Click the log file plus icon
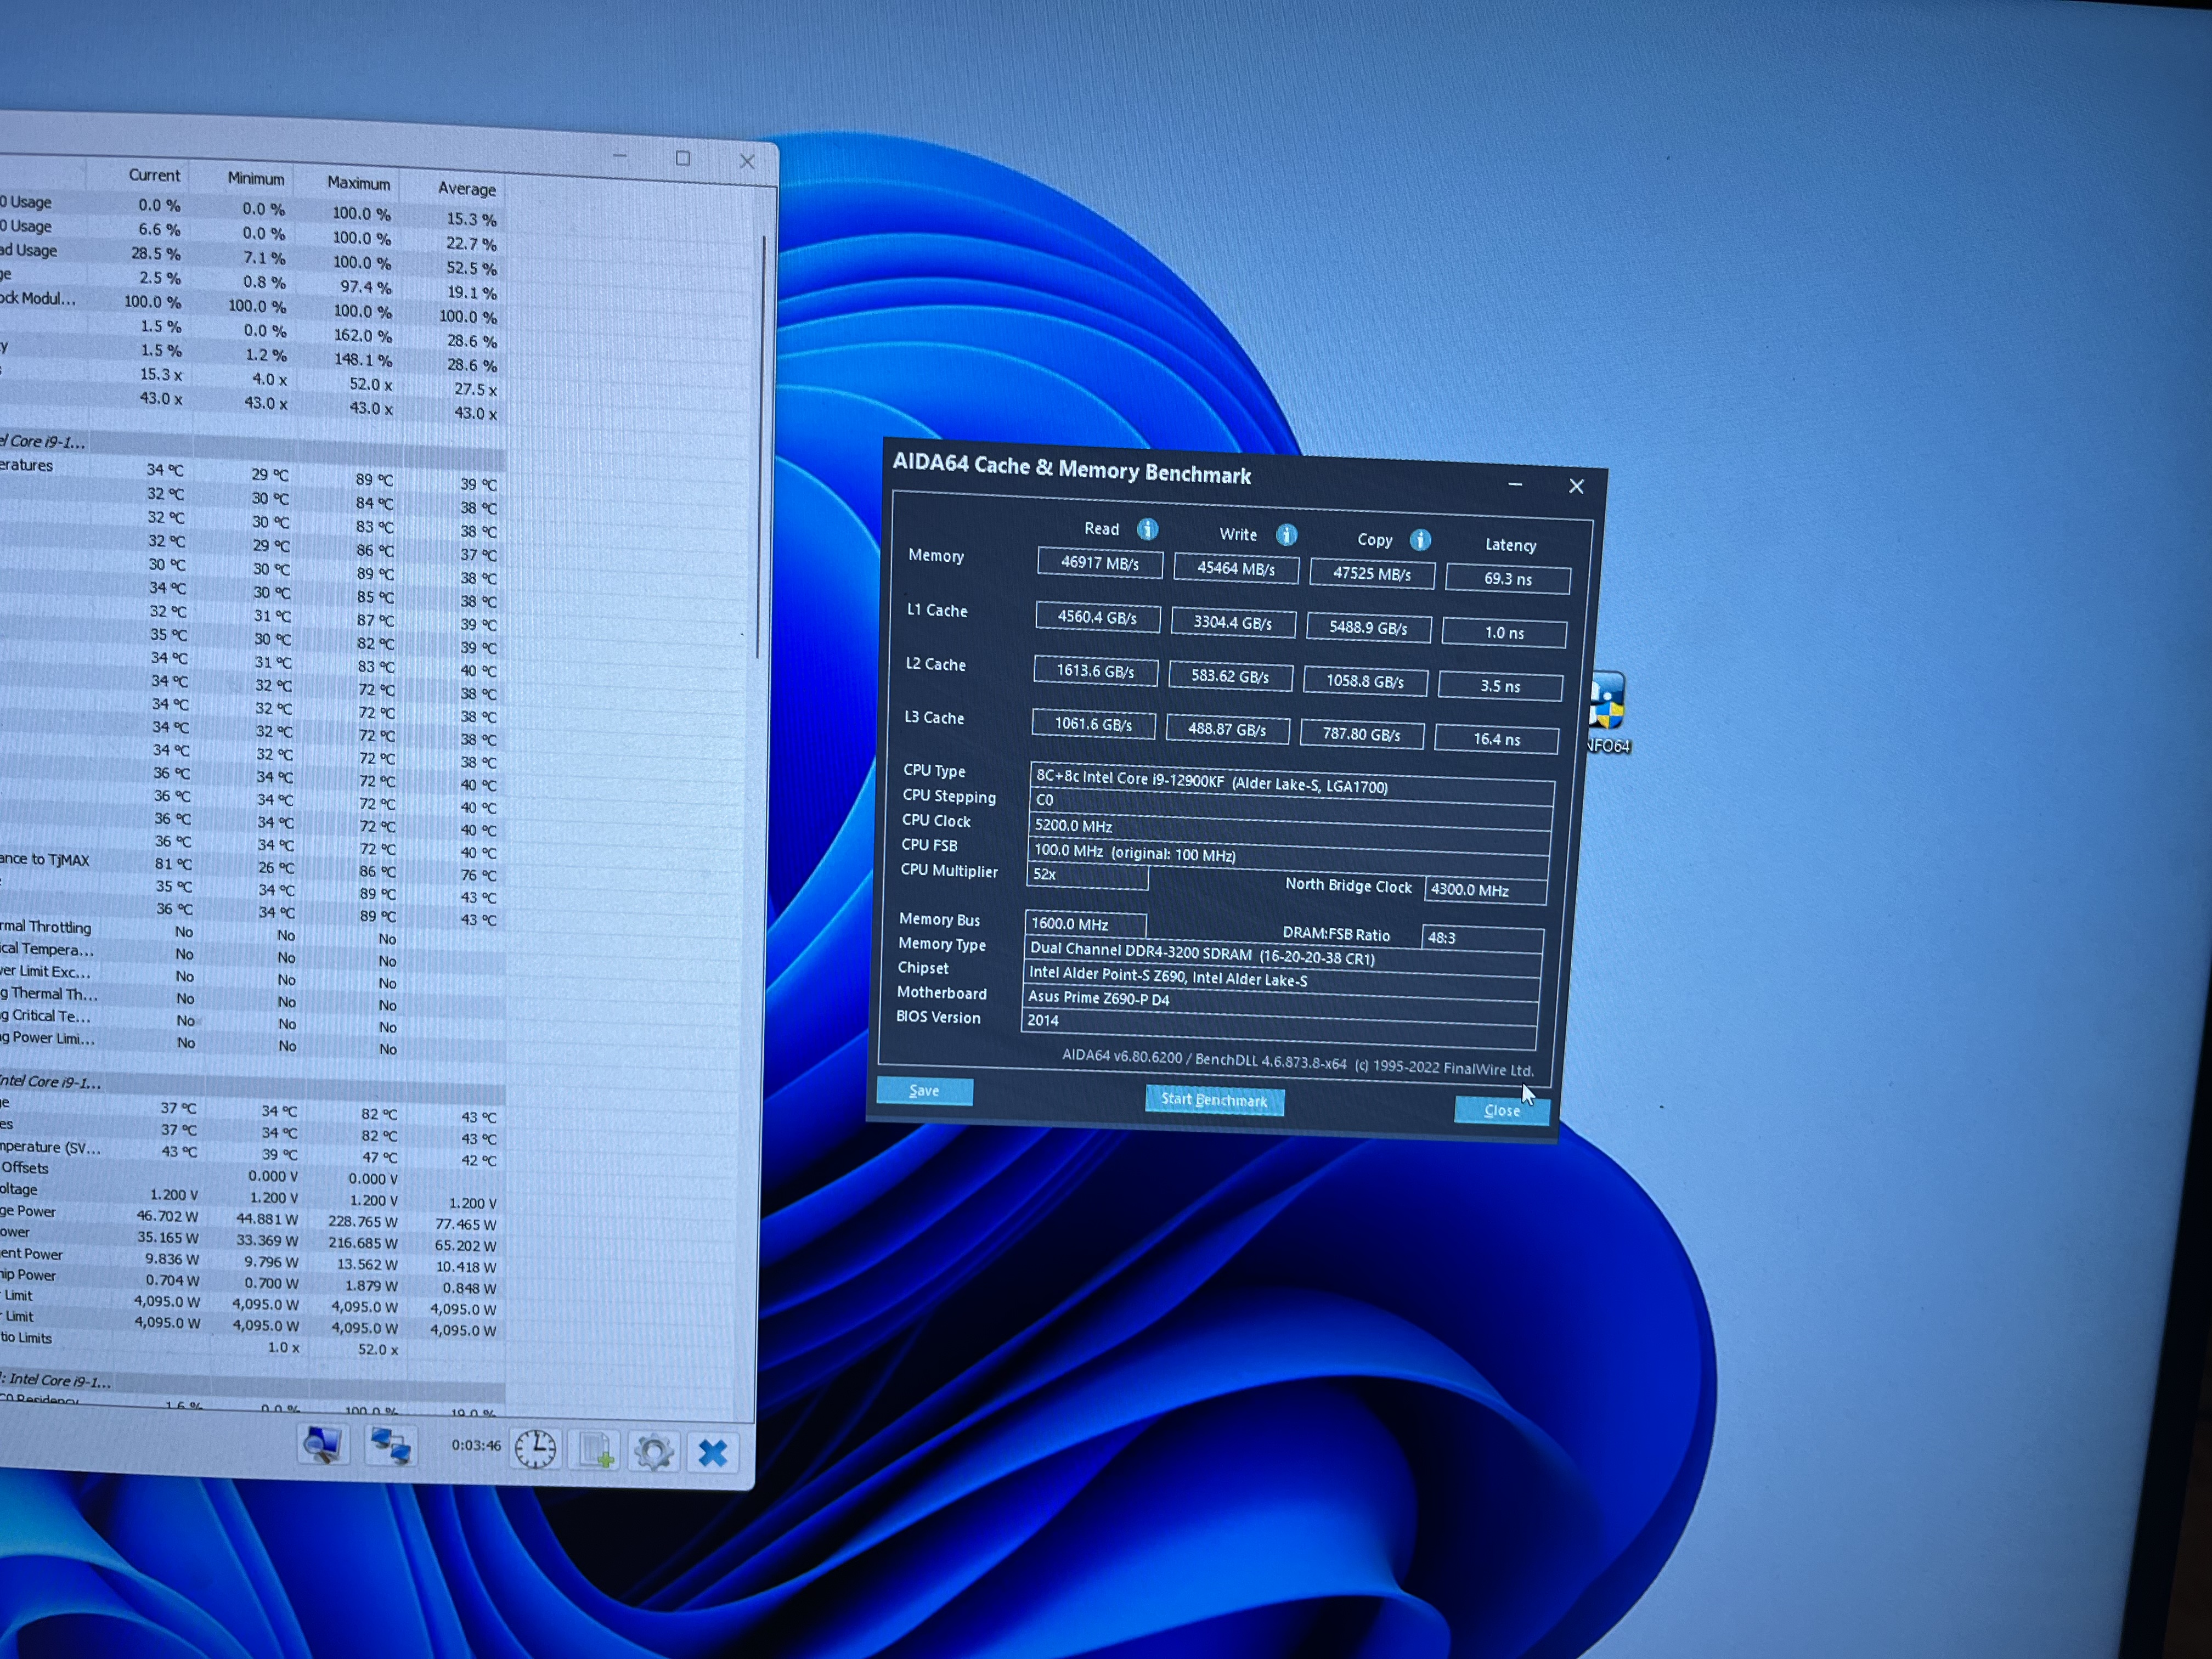This screenshot has height=1659, width=2212. [x=595, y=1451]
